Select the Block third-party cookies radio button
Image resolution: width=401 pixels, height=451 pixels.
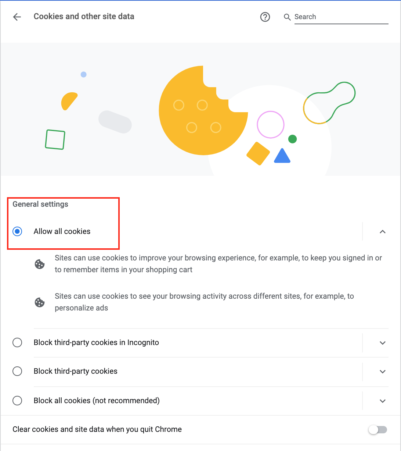click(x=17, y=371)
